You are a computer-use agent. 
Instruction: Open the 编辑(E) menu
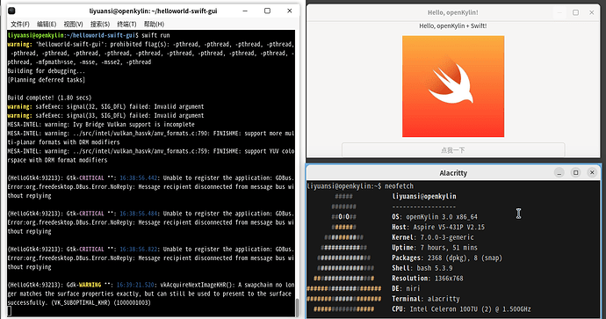point(47,24)
